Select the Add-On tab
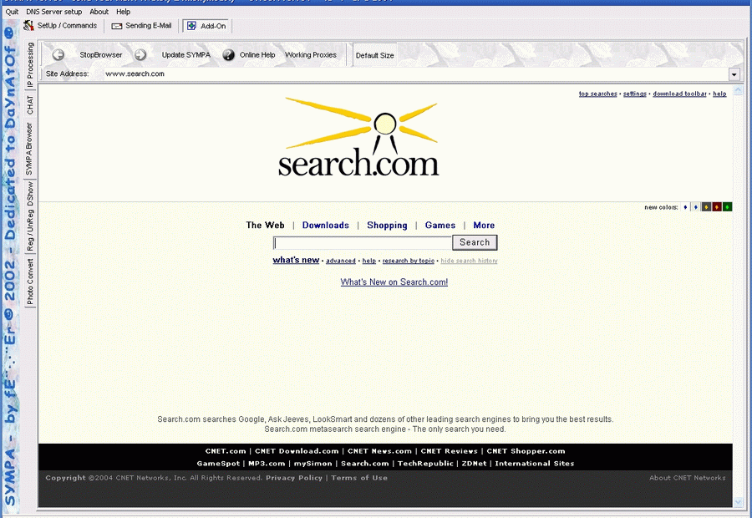Screen dimensions: 752x518 pos(206,26)
